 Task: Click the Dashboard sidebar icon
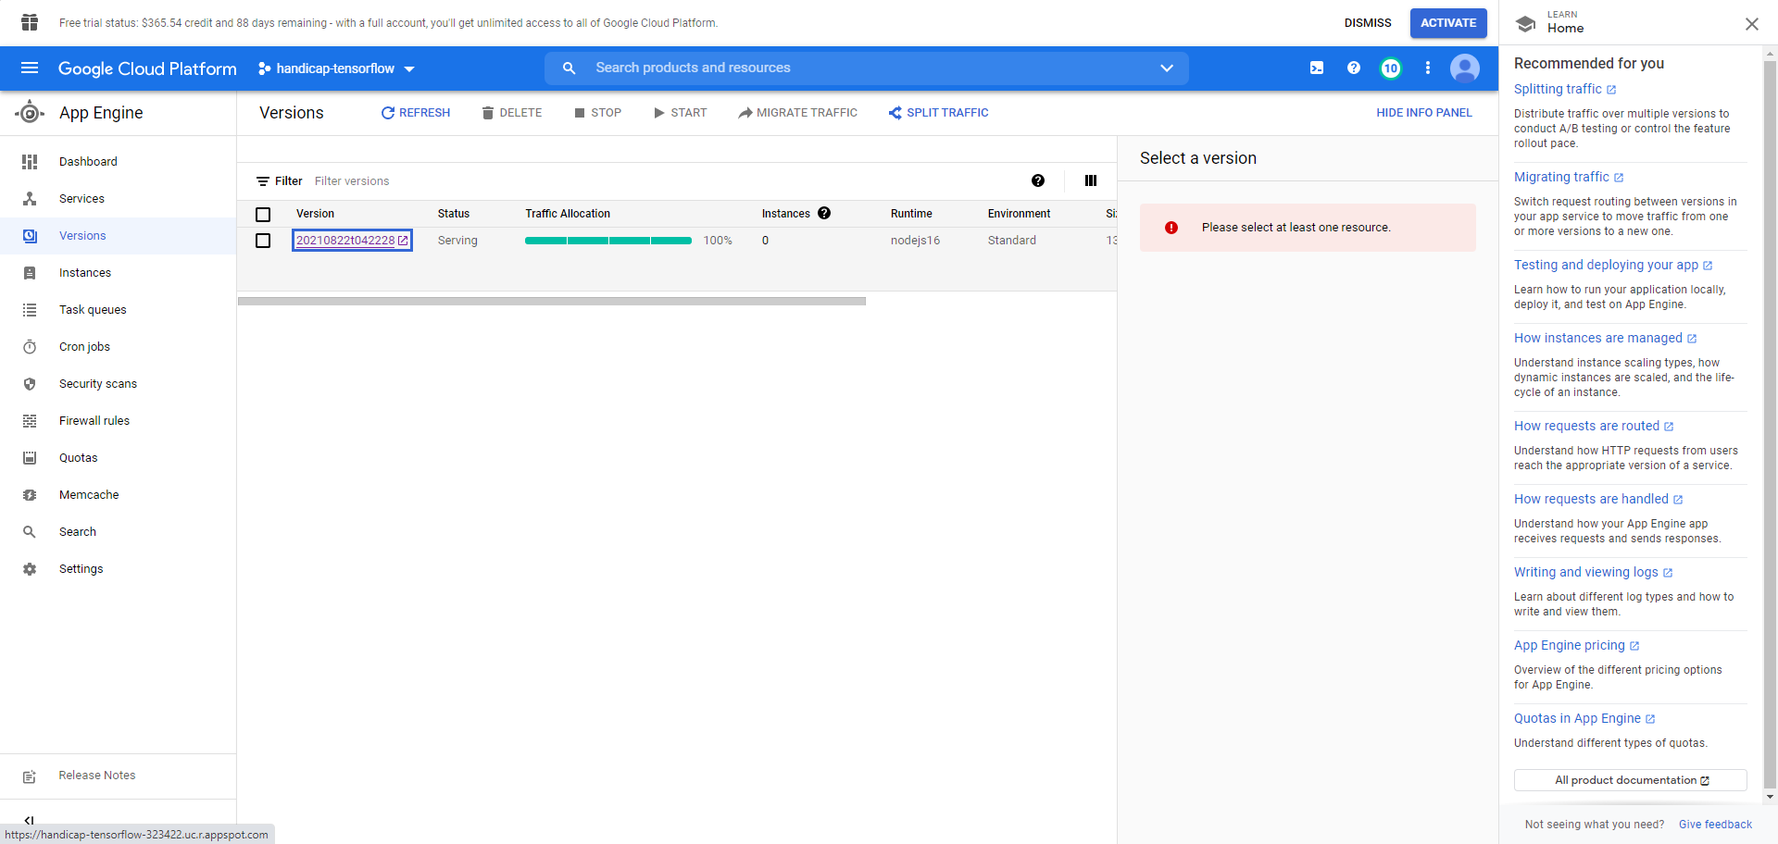coord(30,162)
